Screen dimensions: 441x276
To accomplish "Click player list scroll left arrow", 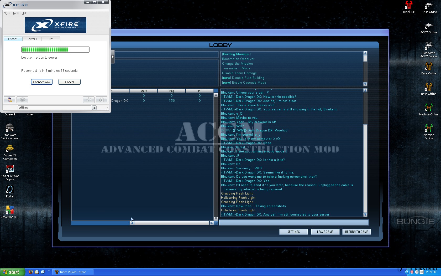I will coord(132,223).
